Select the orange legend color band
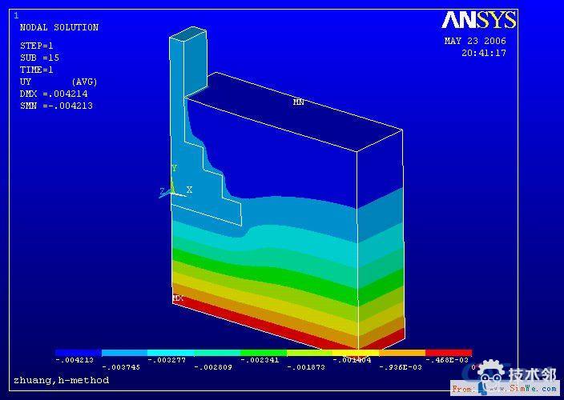564x400 pixels. 401,353
